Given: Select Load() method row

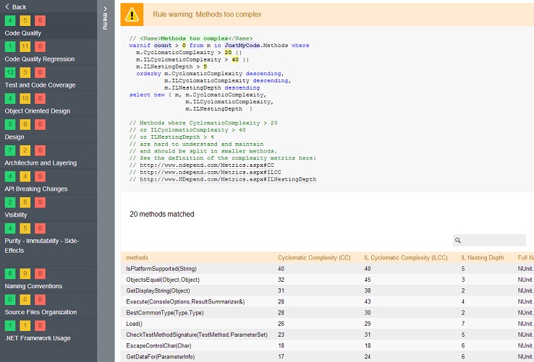Looking at the screenshot, I should [327, 324].
